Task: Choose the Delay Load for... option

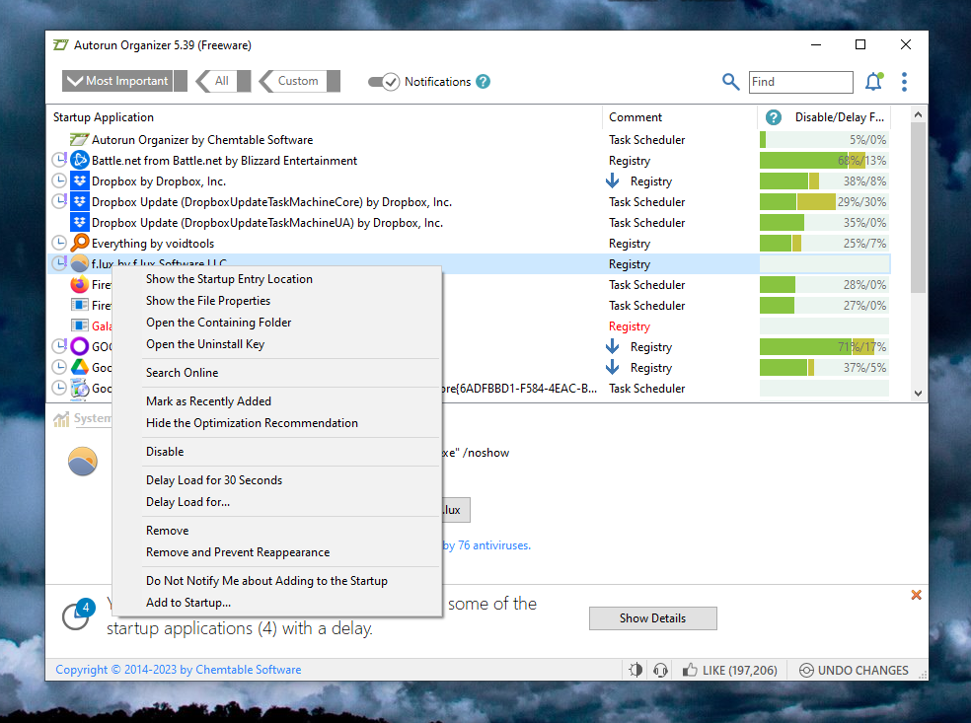Action: [187, 502]
